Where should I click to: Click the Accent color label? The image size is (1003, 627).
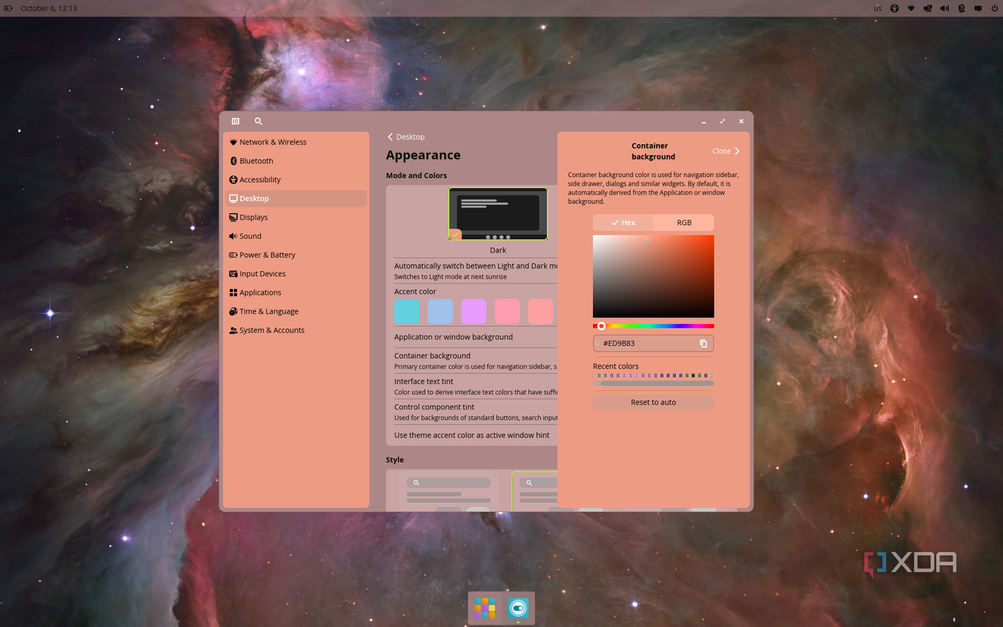pyautogui.click(x=415, y=291)
